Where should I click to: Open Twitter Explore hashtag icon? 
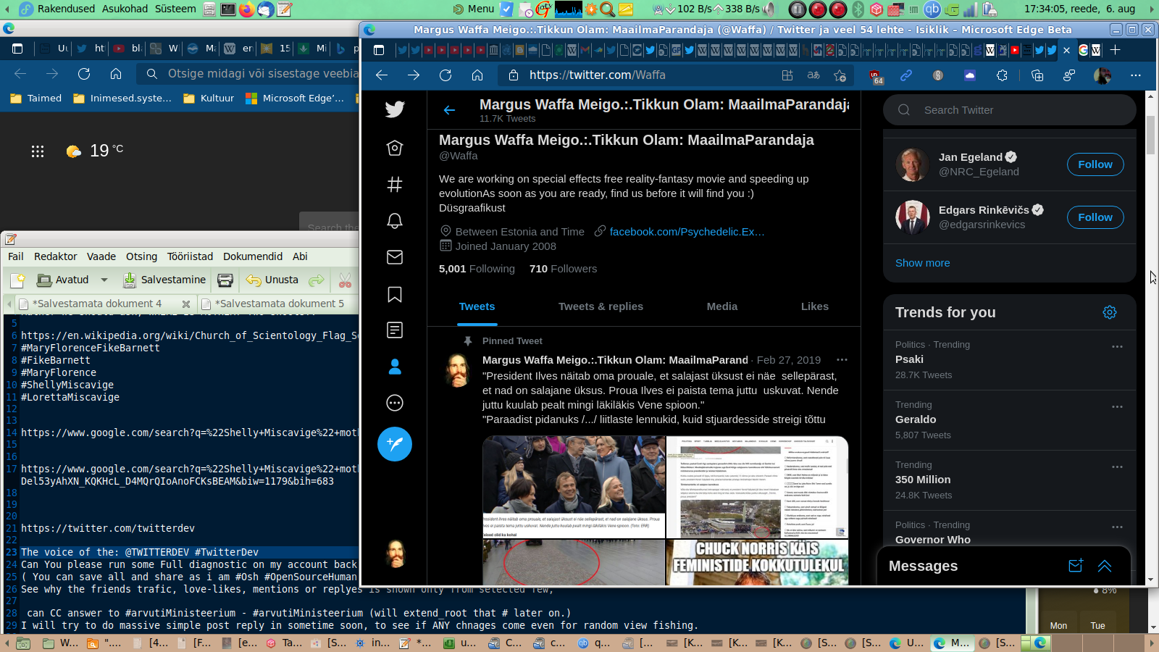395,184
